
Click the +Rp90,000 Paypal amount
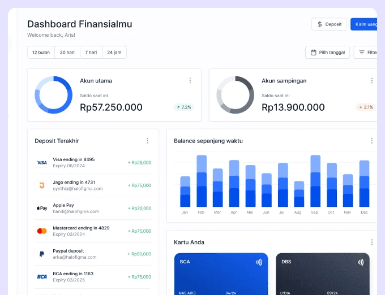pos(139,254)
